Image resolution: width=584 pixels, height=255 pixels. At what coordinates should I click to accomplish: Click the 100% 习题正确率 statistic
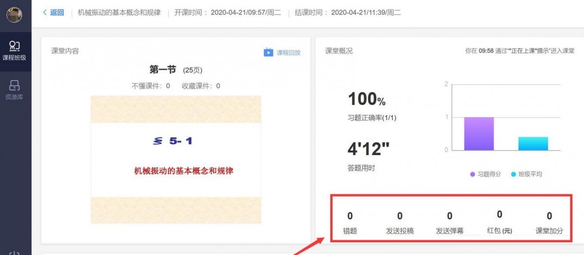[367, 99]
